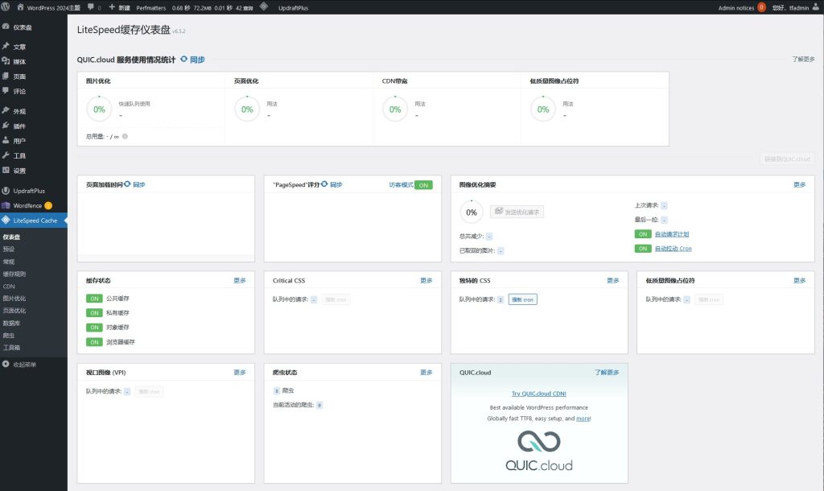Viewport: 824px width, 491px height.
Task: Open the 新建 dropdown in admin bar
Action: pyautogui.click(x=119, y=7)
